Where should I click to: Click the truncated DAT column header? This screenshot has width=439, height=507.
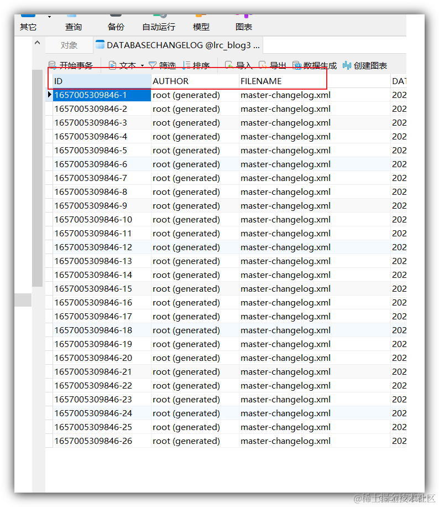399,81
